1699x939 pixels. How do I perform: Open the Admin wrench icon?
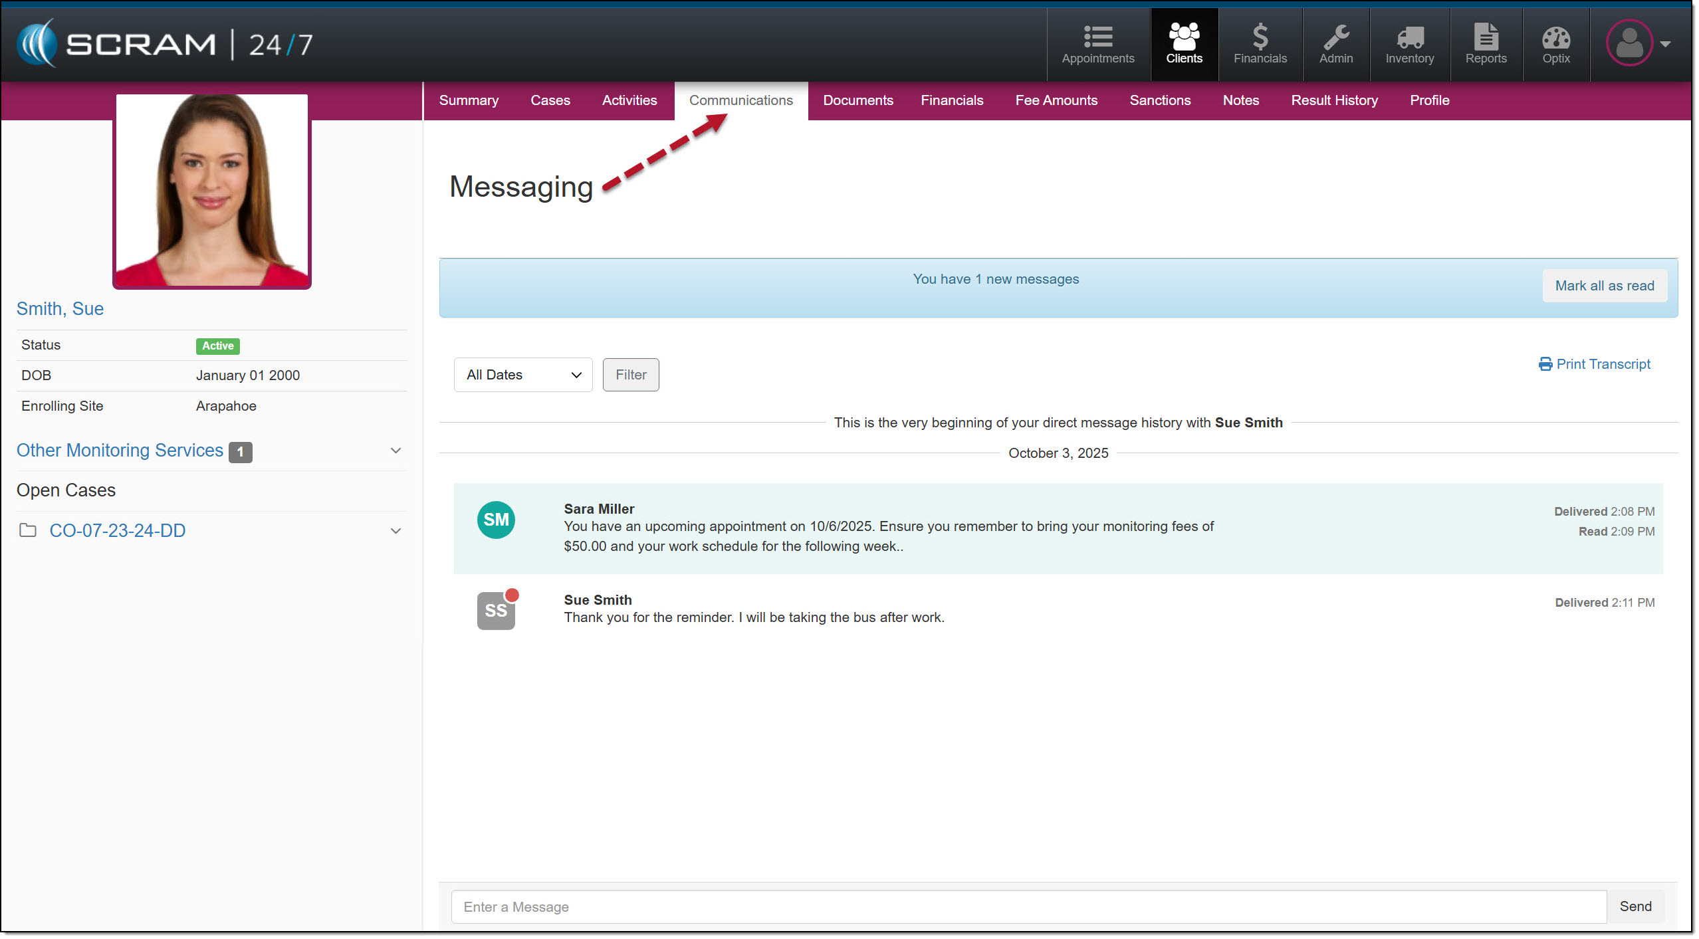point(1335,37)
